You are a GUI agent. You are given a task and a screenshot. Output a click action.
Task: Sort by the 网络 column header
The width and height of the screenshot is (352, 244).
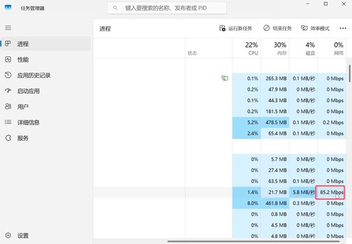[332, 48]
